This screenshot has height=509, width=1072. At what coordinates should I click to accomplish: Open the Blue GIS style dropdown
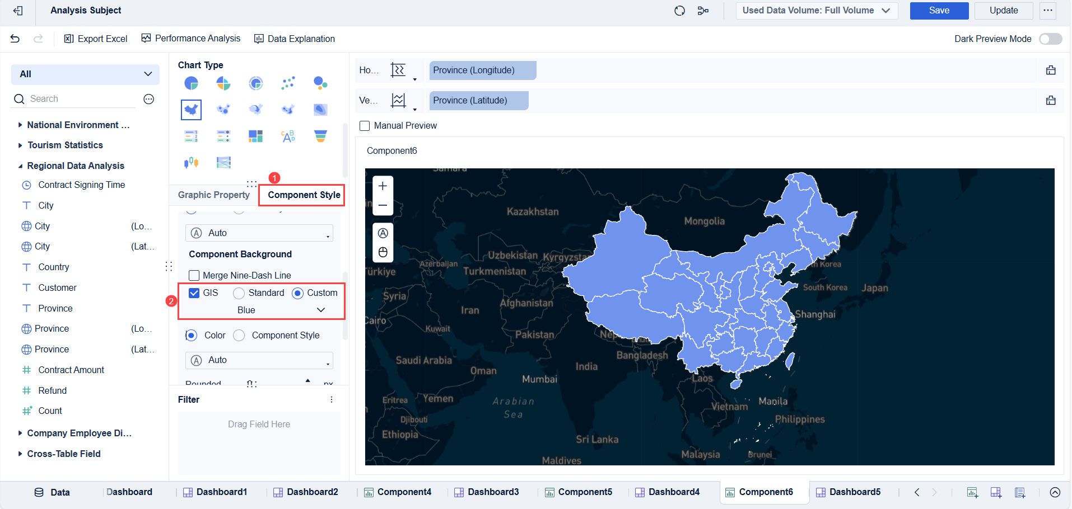coord(260,310)
